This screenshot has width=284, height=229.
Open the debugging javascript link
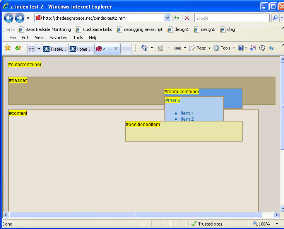(x=139, y=29)
